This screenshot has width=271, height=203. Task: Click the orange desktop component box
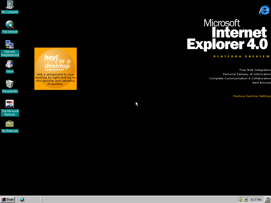click(56, 69)
